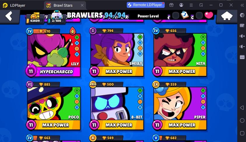The height and width of the screenshot is (142, 246).
Task: Open LDPlayer user account icon
Action: click(181, 5)
